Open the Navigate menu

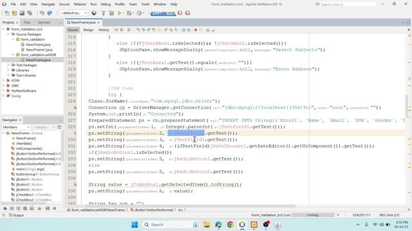[x=48, y=4]
